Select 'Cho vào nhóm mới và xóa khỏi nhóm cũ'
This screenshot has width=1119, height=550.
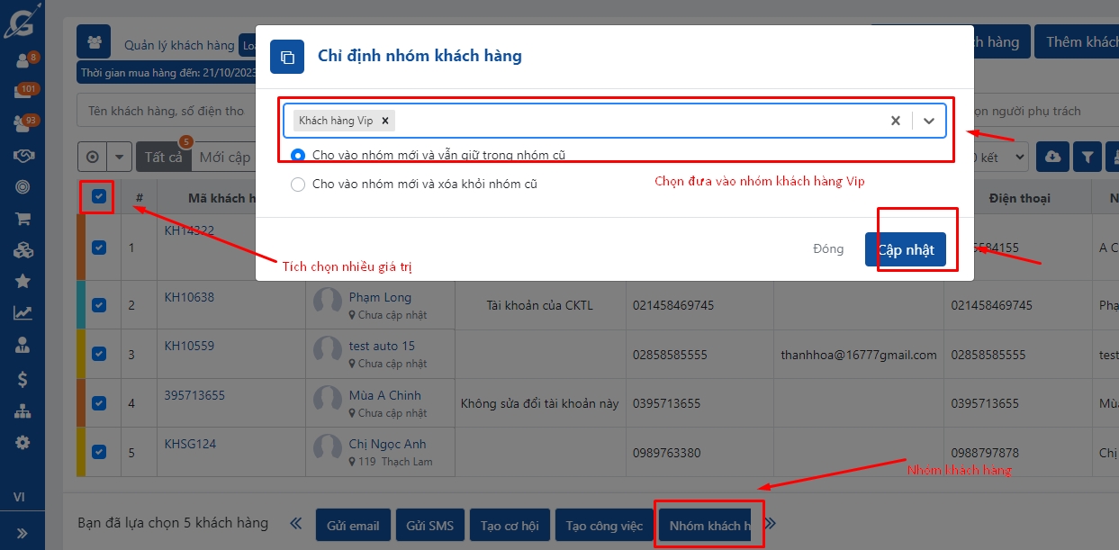pos(298,185)
